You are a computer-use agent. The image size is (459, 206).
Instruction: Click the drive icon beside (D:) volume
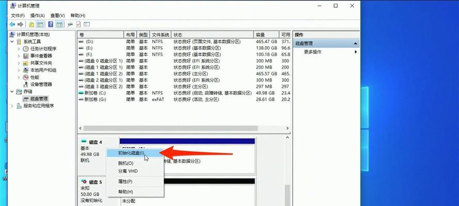82,42
